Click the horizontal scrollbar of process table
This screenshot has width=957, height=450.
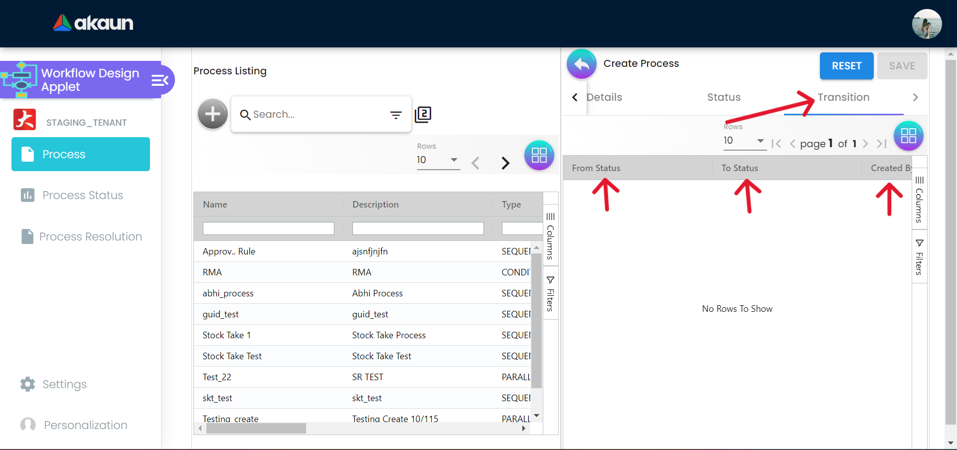[256, 429]
